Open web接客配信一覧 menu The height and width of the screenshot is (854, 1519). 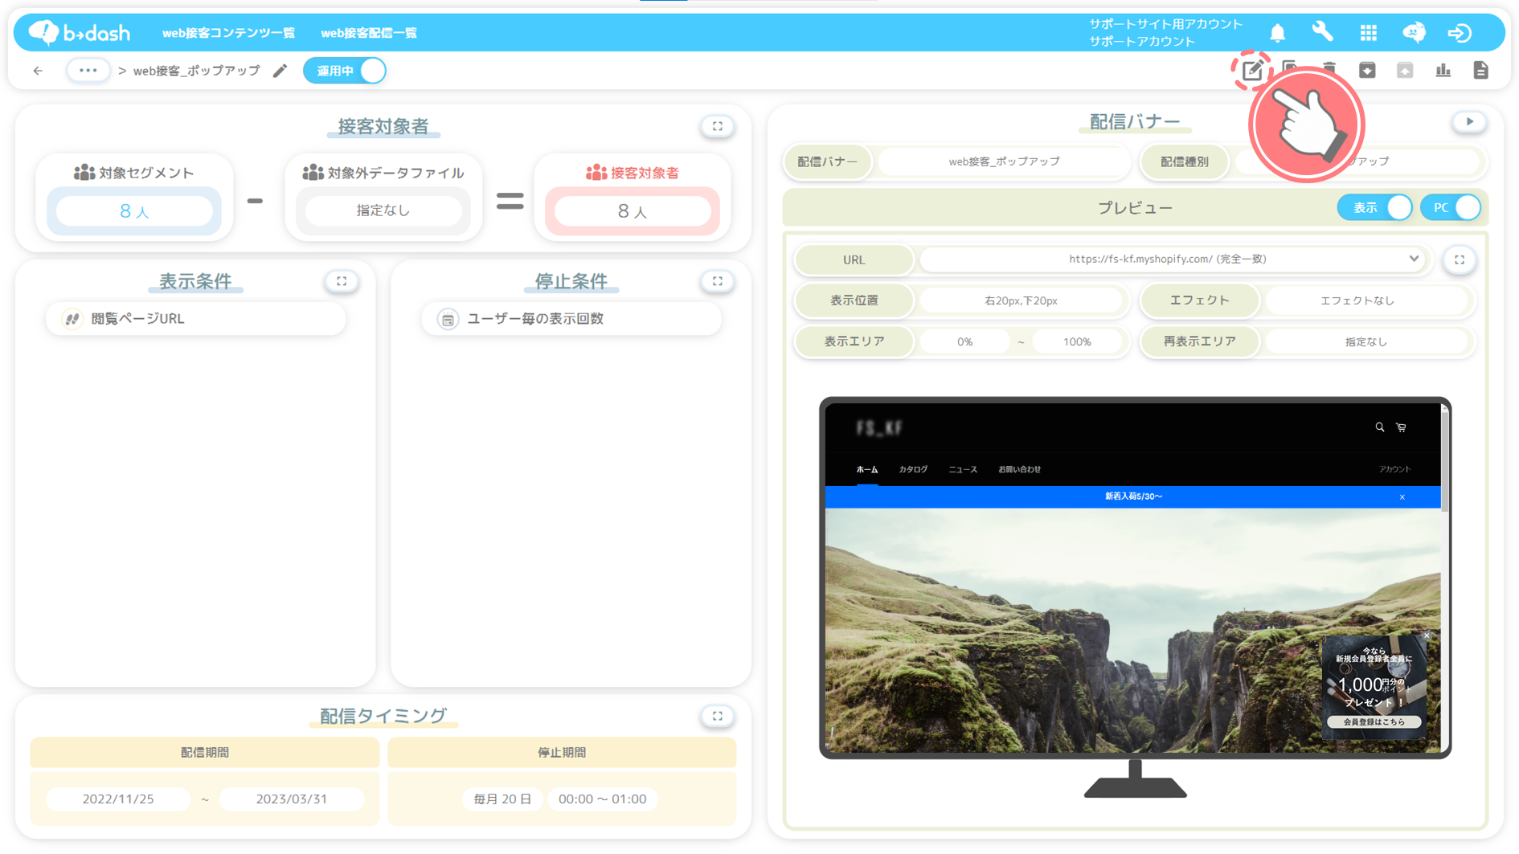coord(369,33)
